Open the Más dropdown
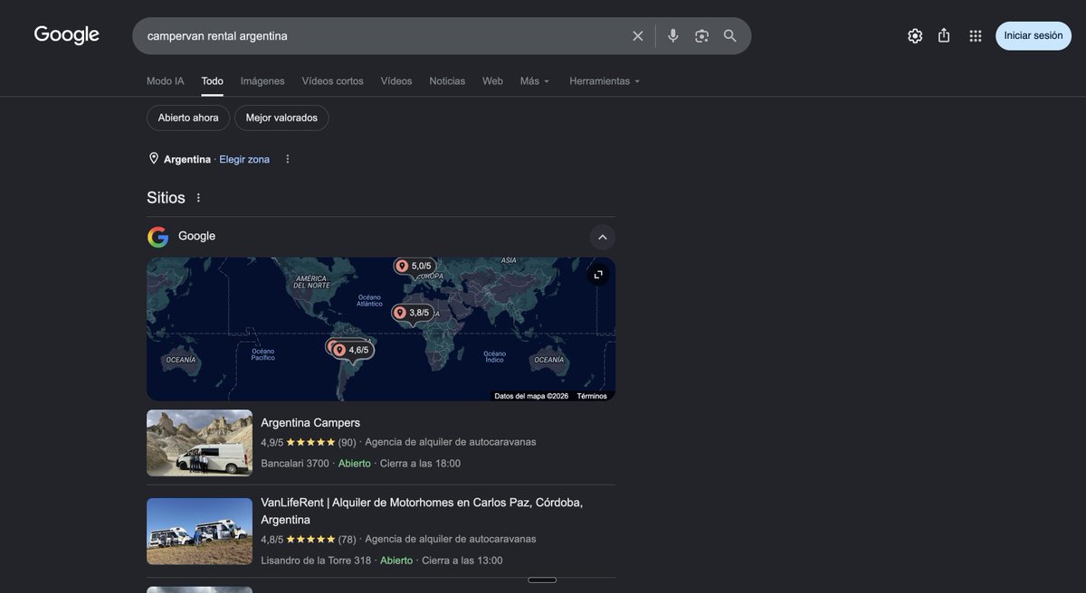Image resolution: width=1086 pixels, height=593 pixels. 535,81
